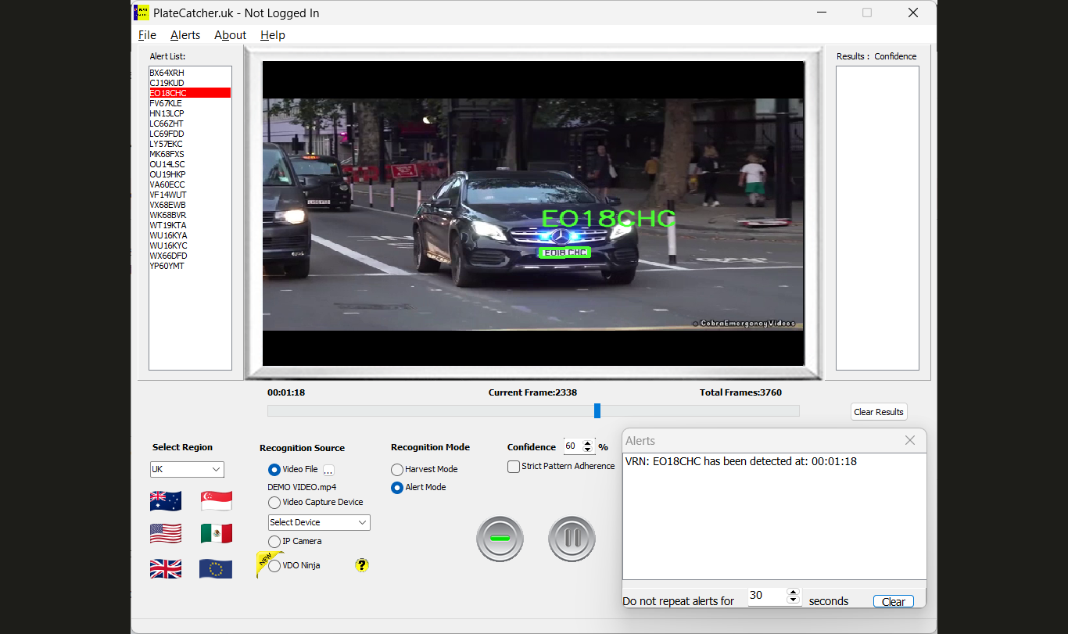Choose the Singapore flag region

click(217, 501)
